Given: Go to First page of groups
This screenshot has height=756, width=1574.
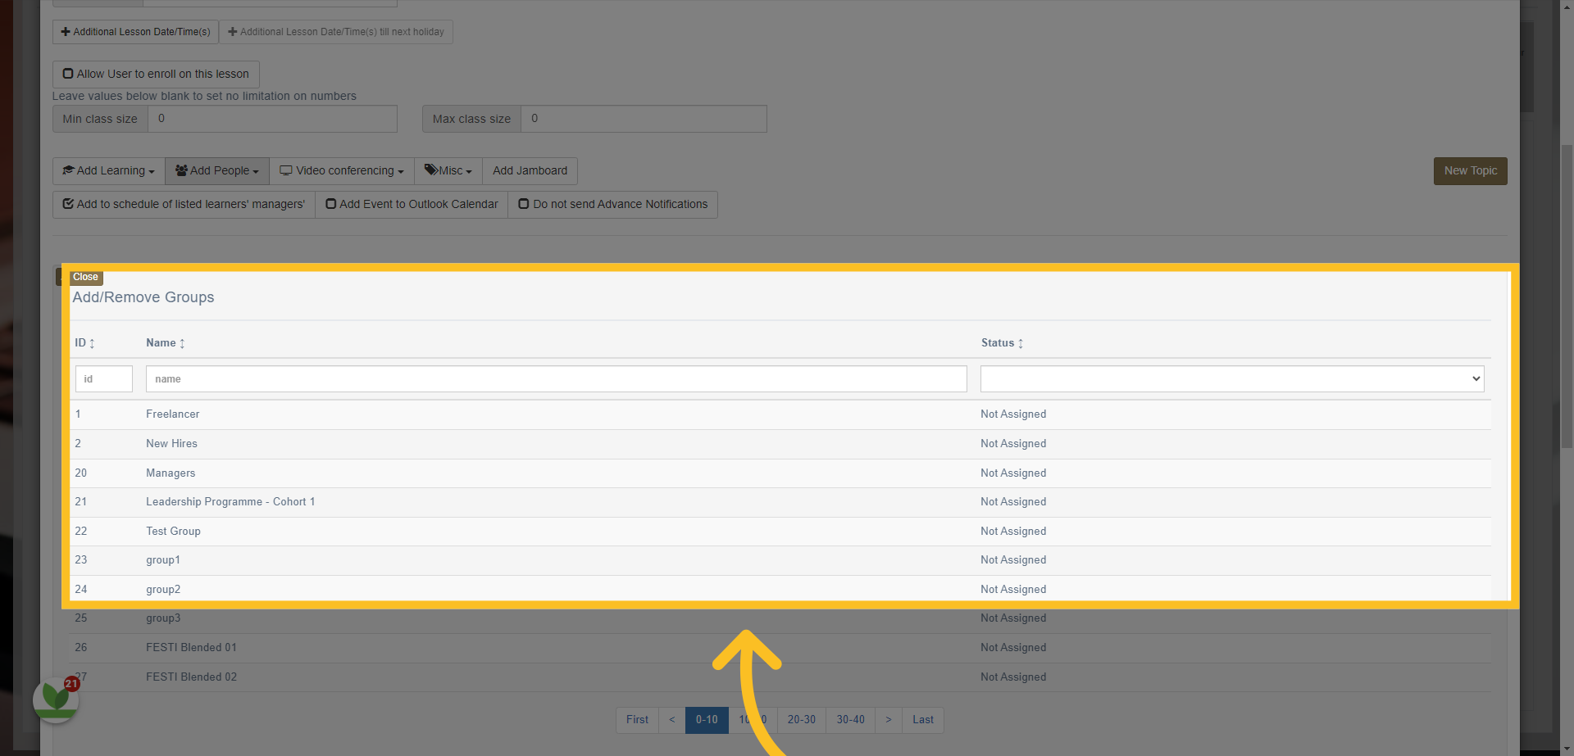Looking at the screenshot, I should pos(637,720).
